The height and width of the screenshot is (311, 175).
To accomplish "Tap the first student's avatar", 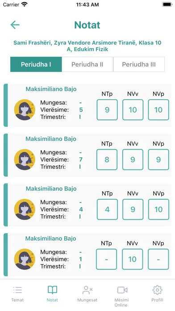I will pos(25,109).
